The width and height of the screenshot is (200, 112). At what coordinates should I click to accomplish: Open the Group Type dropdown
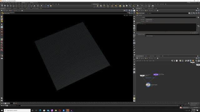[x=149, y=19]
